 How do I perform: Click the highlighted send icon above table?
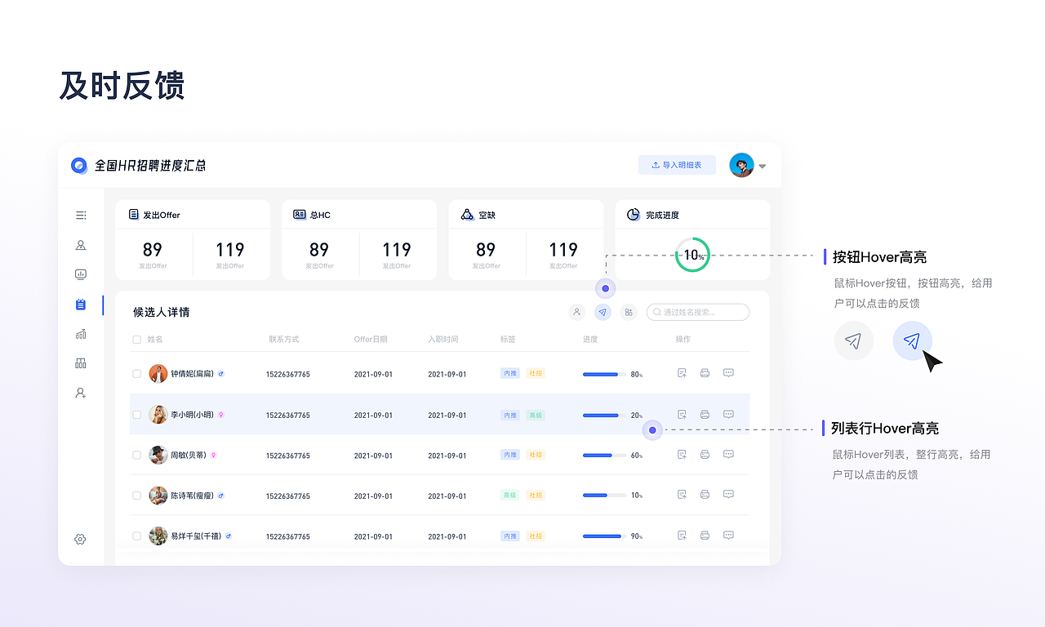[603, 312]
